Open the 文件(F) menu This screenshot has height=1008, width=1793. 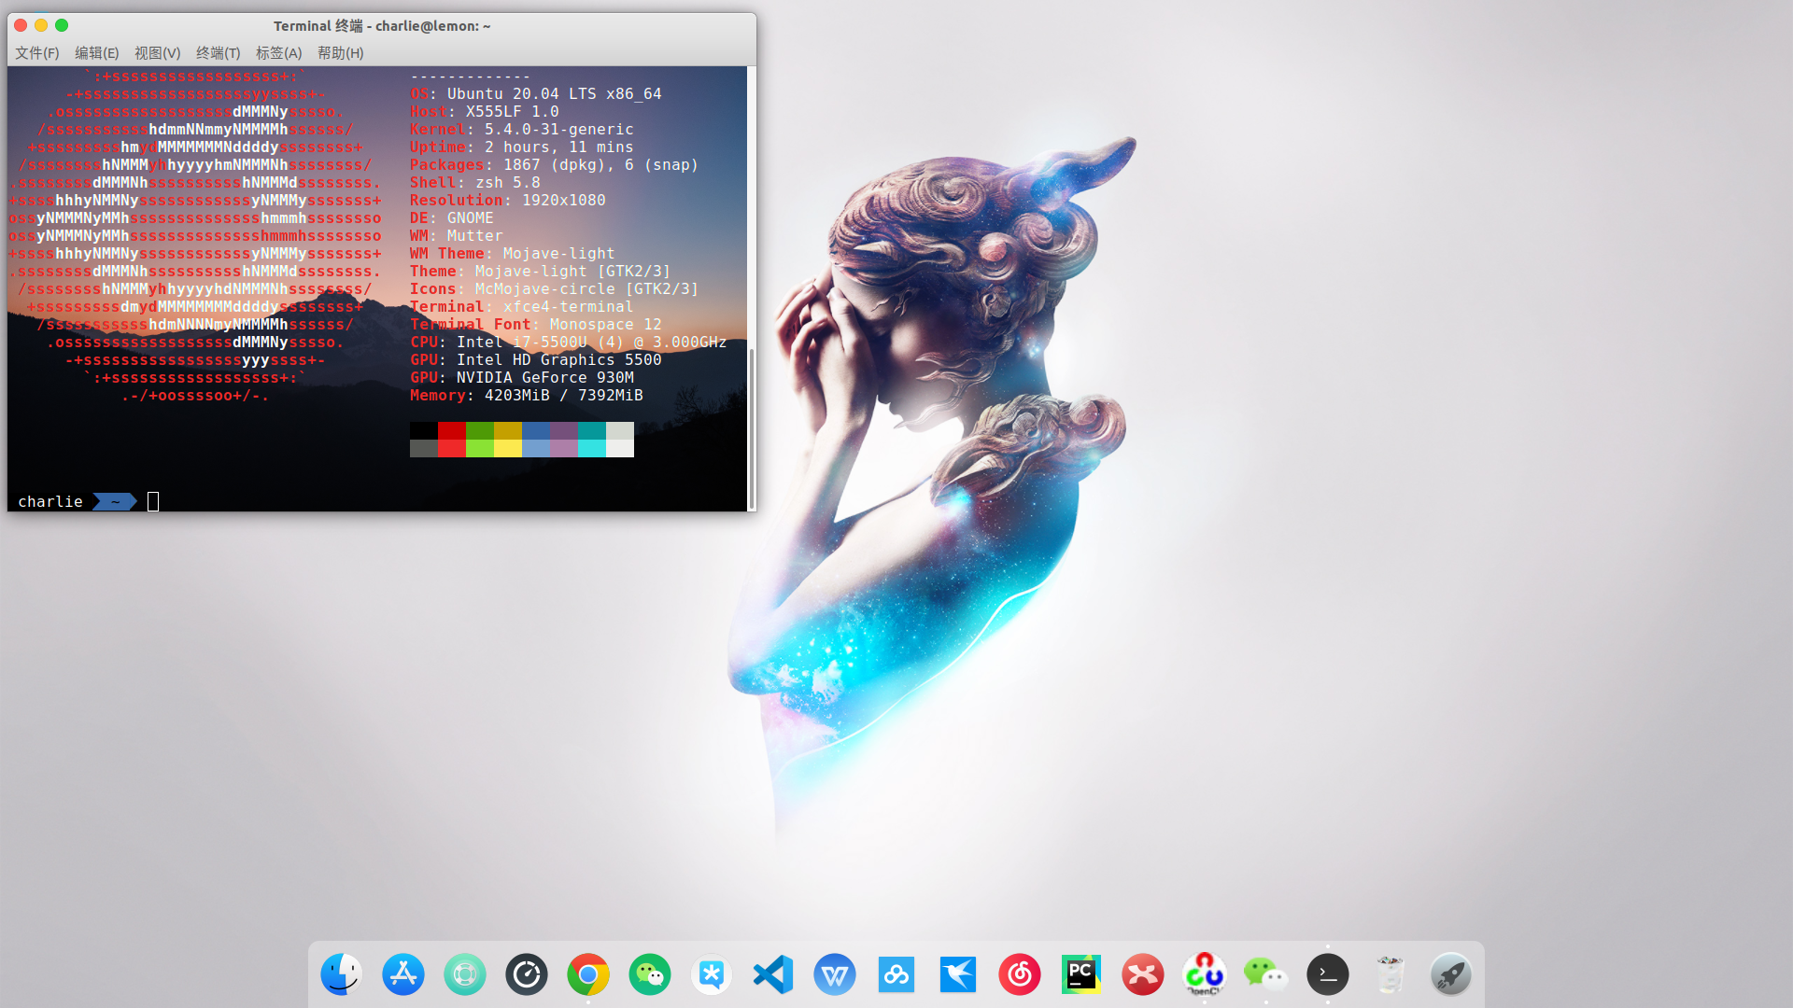point(36,53)
